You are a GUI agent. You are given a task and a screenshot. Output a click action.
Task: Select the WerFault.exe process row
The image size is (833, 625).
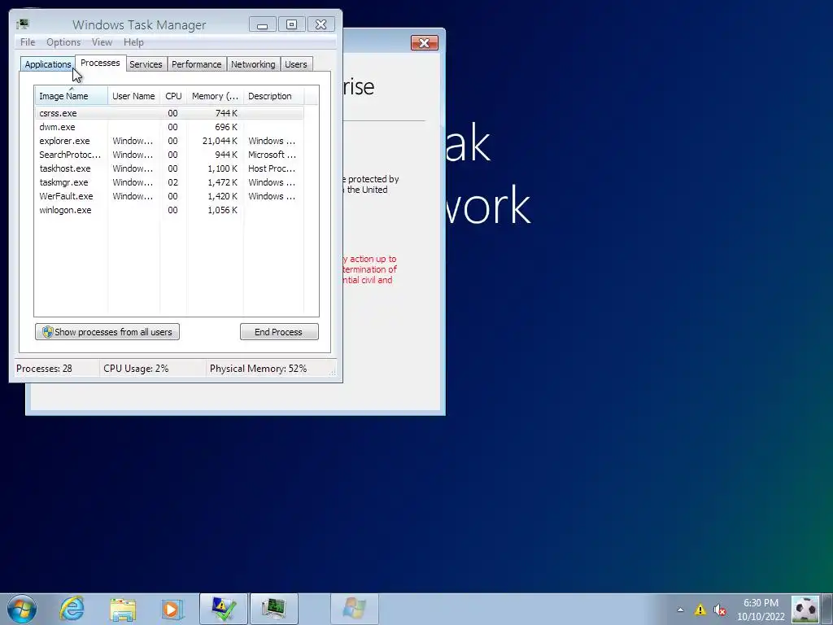point(169,196)
